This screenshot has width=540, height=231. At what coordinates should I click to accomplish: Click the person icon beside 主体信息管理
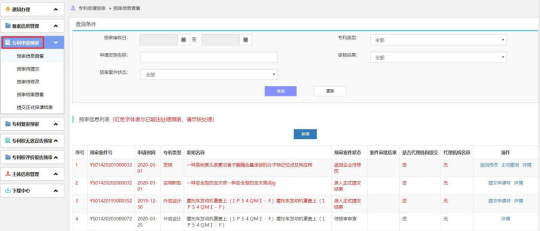coord(7,174)
